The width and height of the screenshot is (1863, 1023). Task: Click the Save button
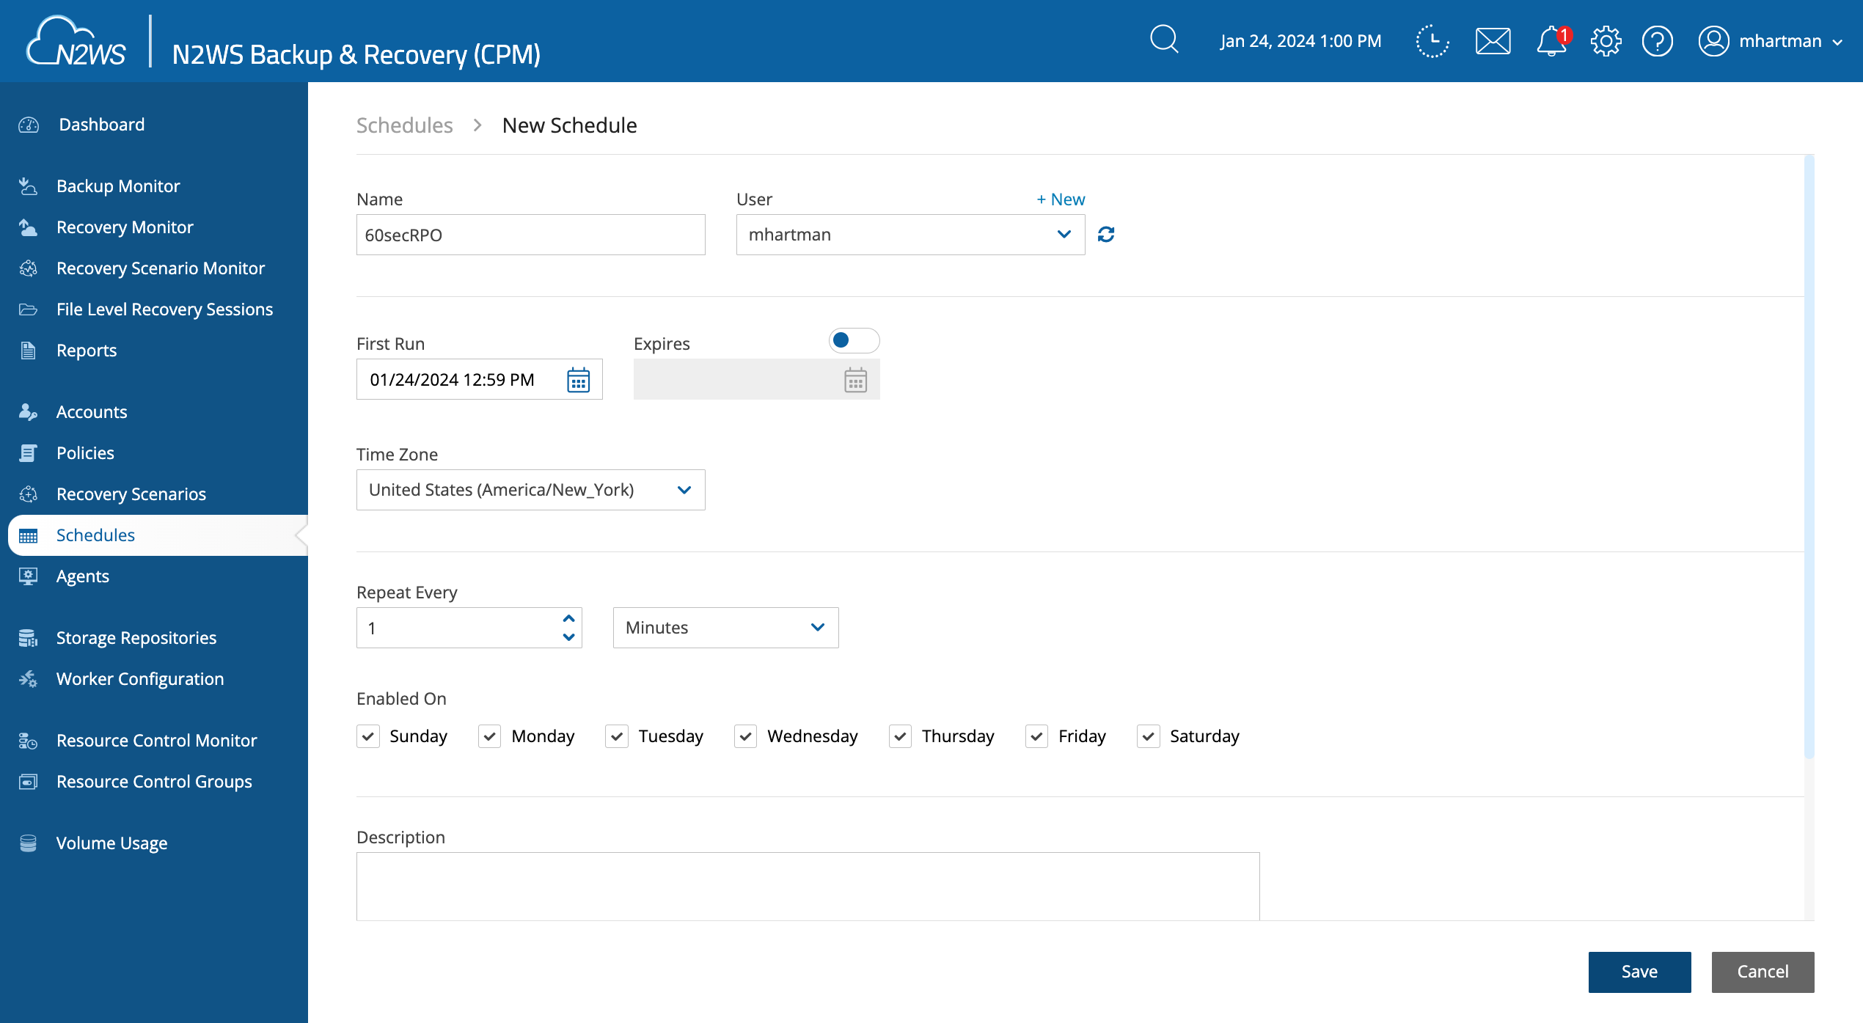pyautogui.click(x=1638, y=970)
